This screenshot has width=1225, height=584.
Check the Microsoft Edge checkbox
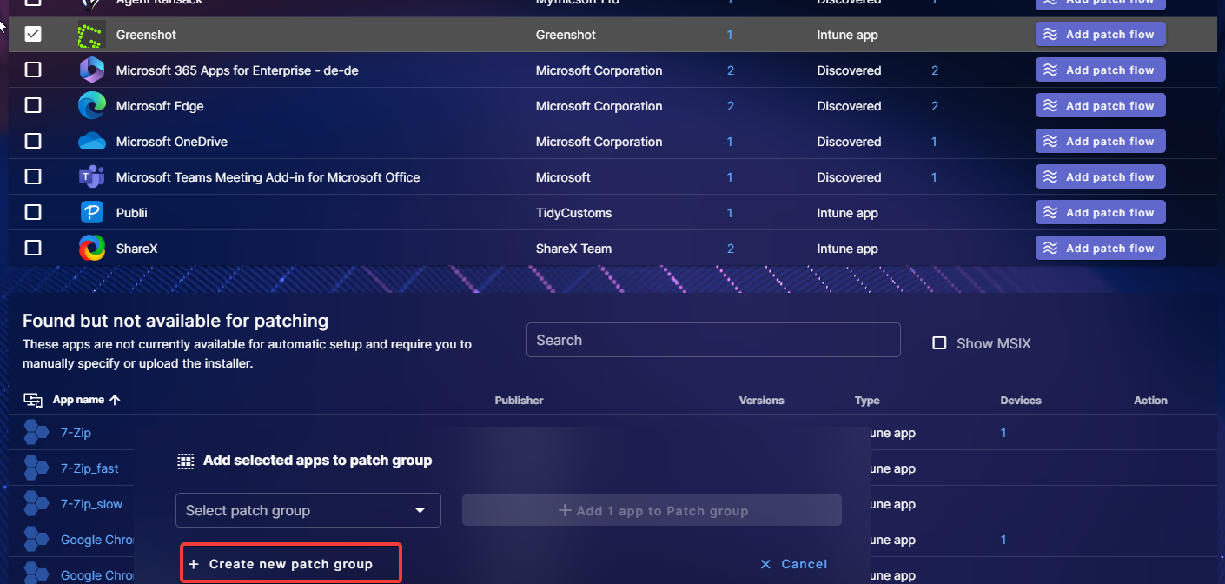coord(33,106)
